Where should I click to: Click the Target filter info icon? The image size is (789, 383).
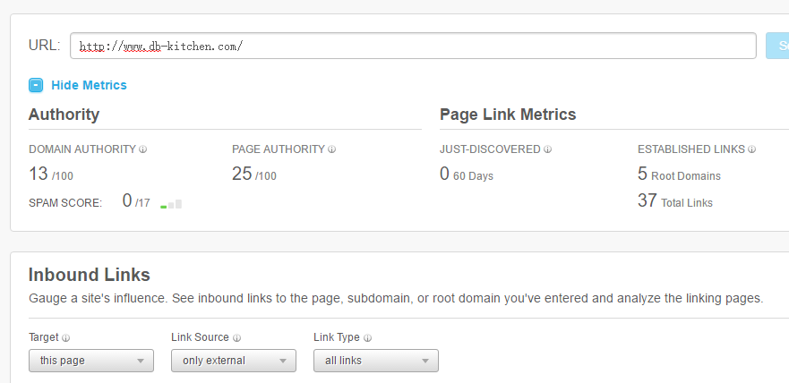click(x=66, y=338)
